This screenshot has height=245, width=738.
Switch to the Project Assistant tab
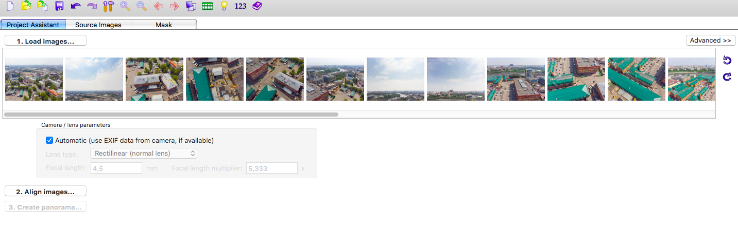(33, 25)
